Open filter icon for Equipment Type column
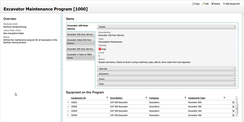Image resolution: width=244 pixels, height=122 pixels. click(x=224, y=98)
